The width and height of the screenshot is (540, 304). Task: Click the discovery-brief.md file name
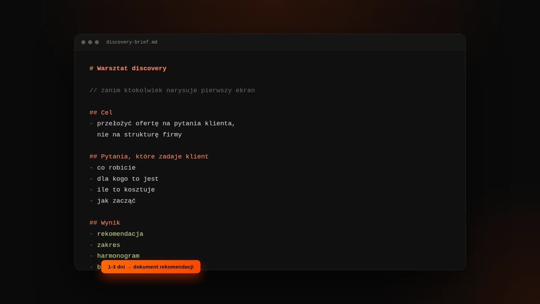pyautogui.click(x=132, y=42)
